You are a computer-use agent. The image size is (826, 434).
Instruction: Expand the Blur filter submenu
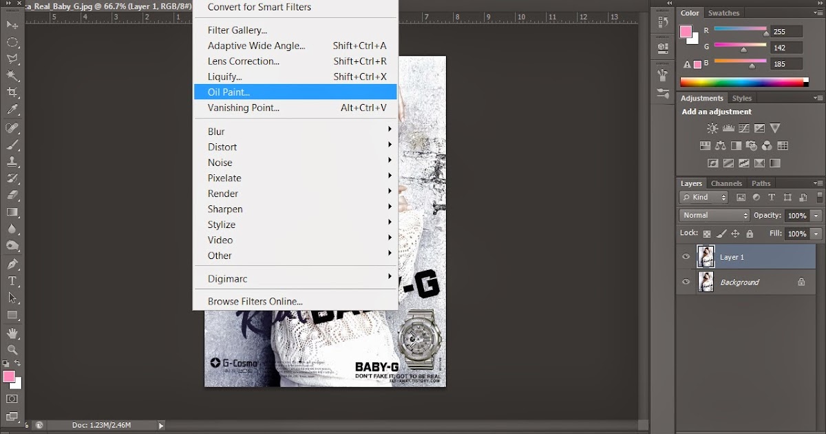[x=296, y=132]
